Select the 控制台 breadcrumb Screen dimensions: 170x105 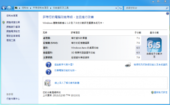point(25,8)
